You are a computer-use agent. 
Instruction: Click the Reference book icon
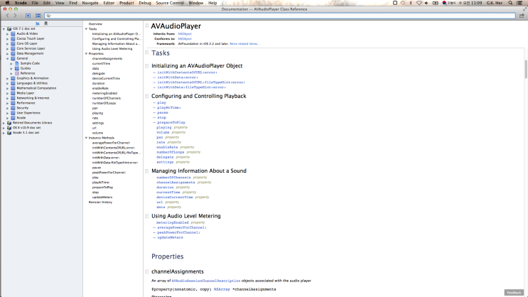tap(17, 73)
